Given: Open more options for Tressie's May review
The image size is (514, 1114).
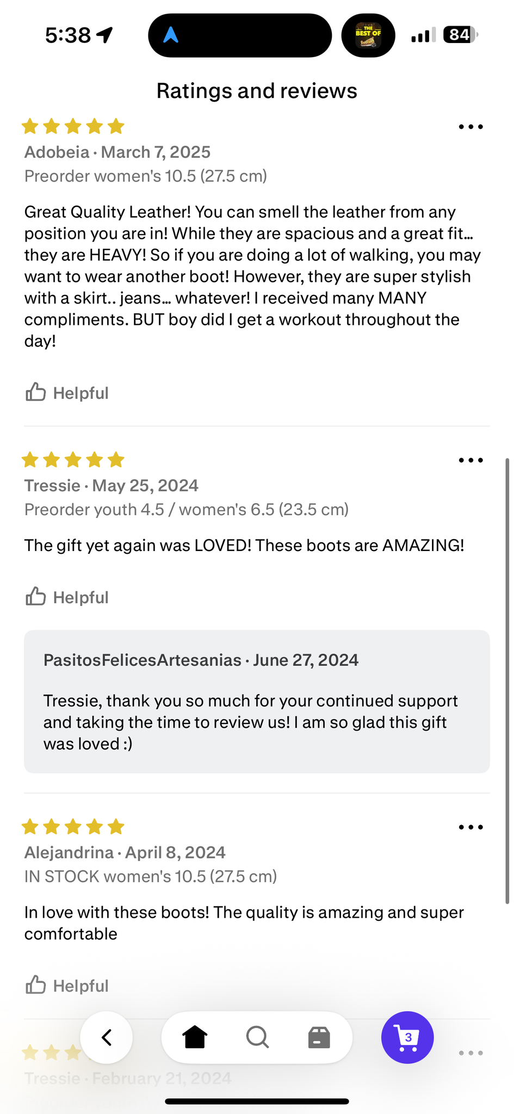Looking at the screenshot, I should coord(470,460).
